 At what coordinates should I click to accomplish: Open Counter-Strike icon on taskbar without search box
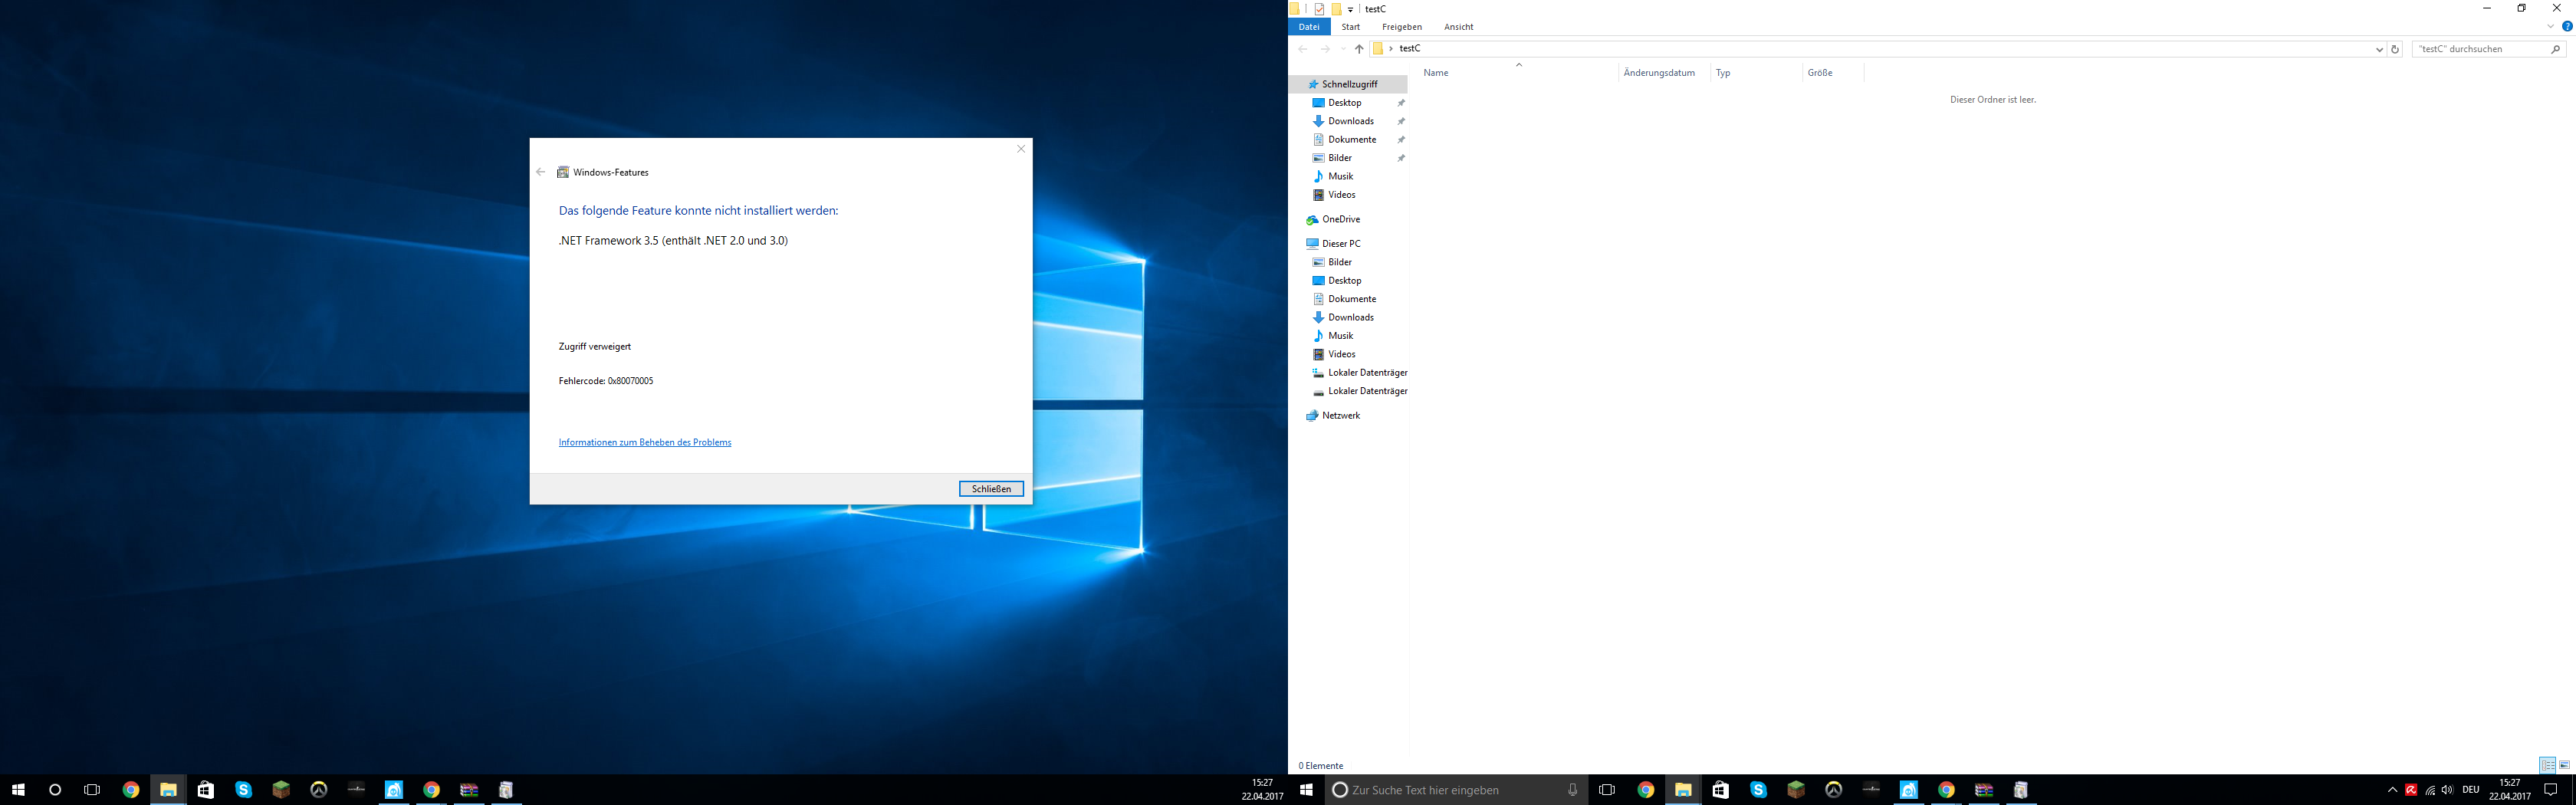click(356, 790)
